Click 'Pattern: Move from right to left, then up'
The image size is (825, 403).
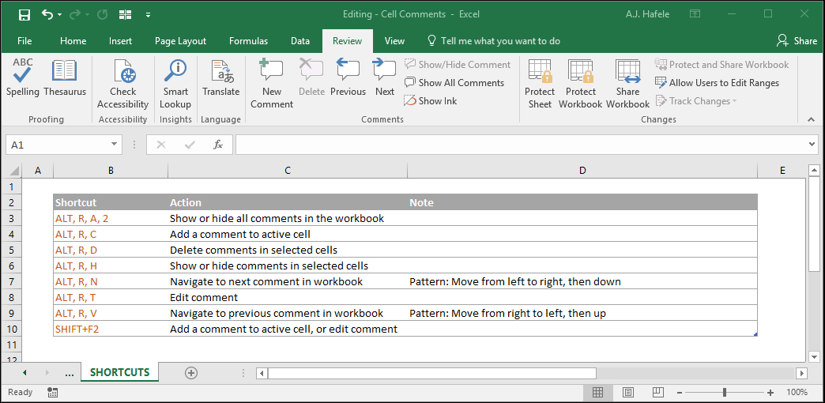coord(508,313)
